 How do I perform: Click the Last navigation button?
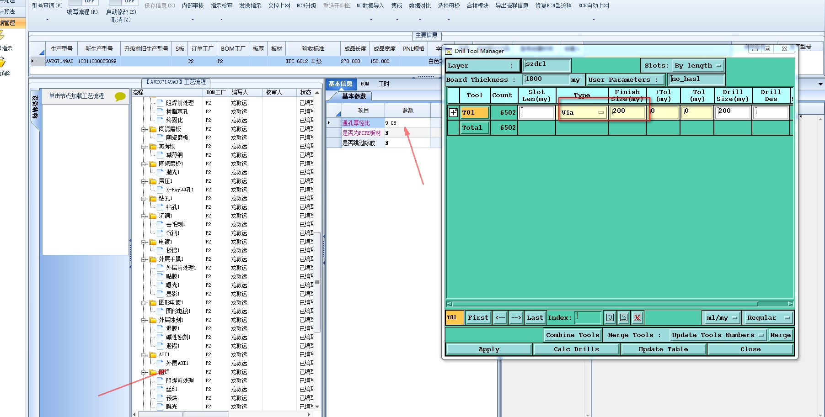pyautogui.click(x=535, y=317)
